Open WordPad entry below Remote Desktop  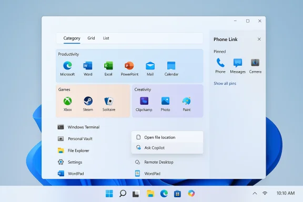(148, 174)
